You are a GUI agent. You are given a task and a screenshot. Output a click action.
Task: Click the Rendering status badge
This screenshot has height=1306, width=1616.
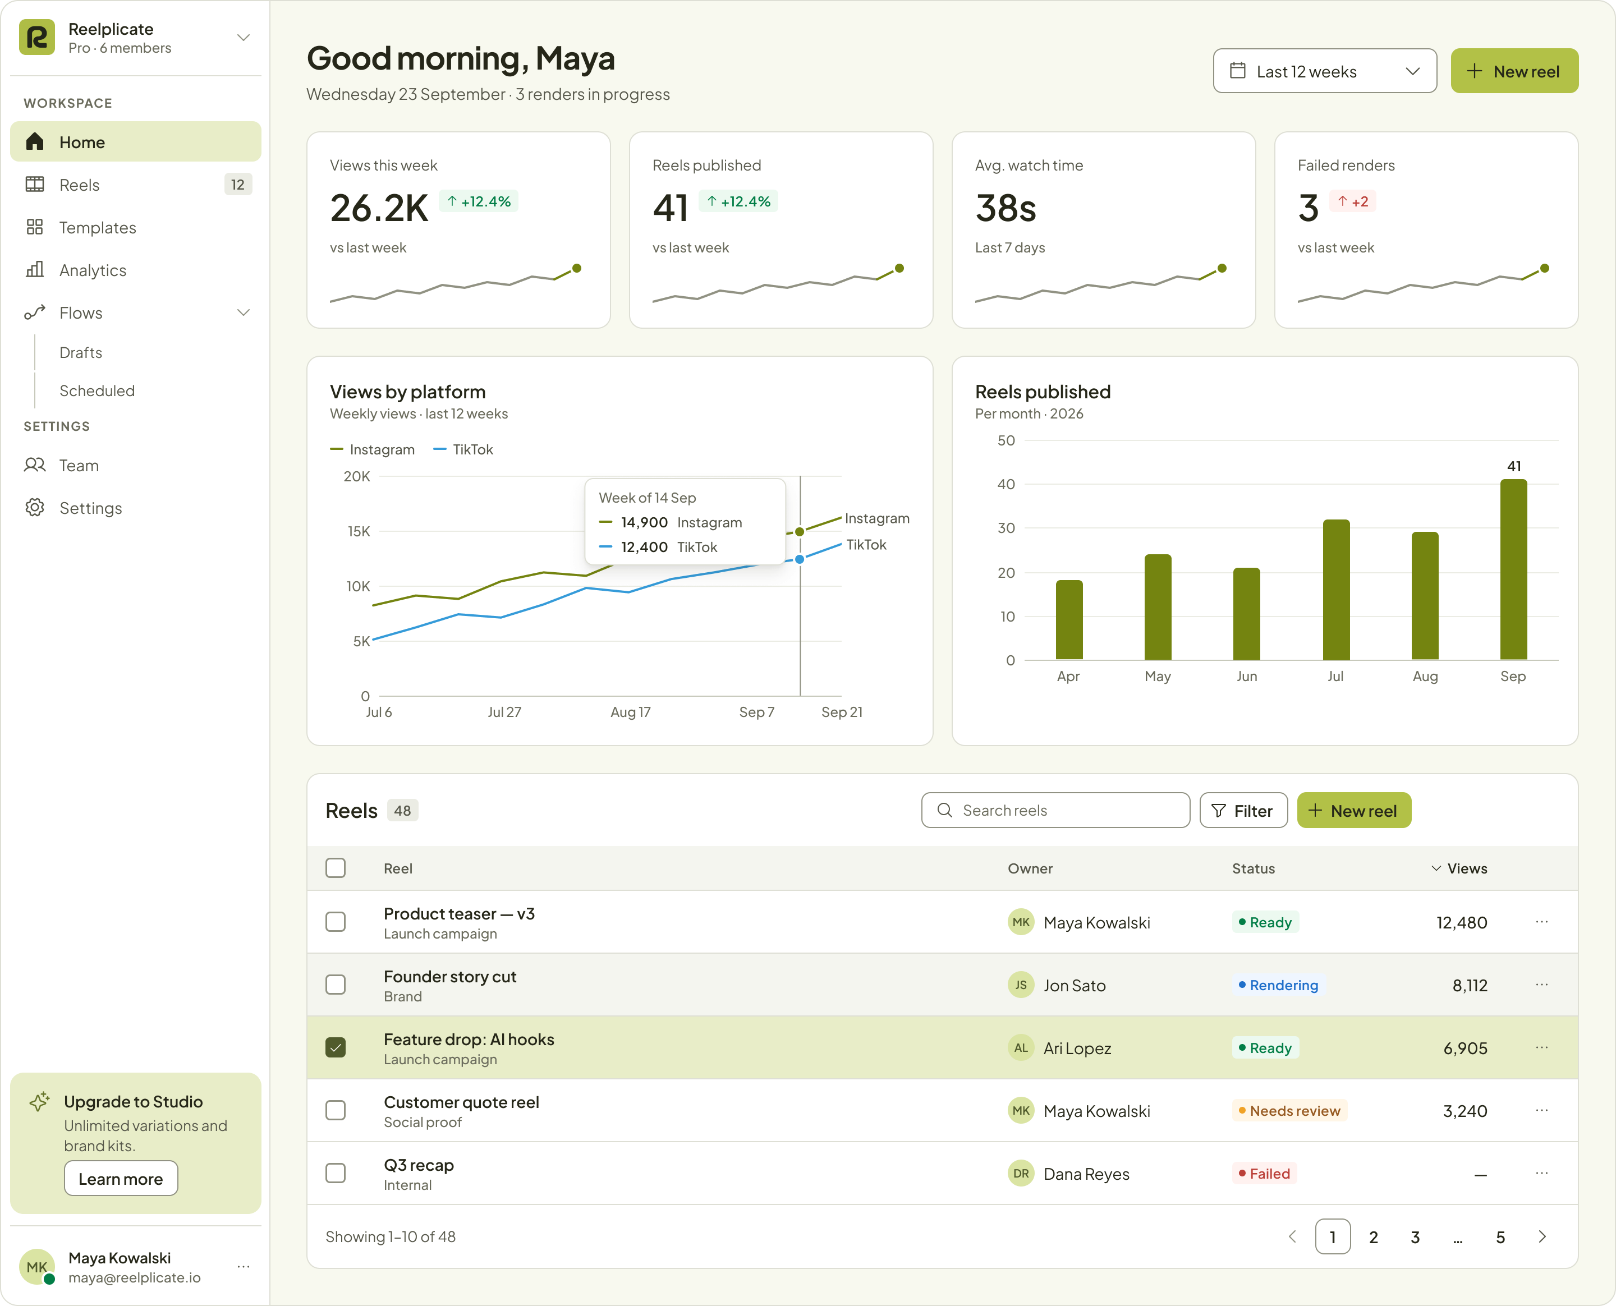click(1278, 985)
